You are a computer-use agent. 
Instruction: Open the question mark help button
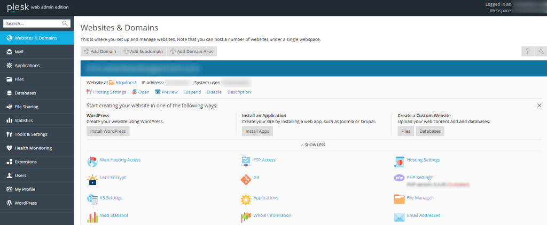click(528, 51)
